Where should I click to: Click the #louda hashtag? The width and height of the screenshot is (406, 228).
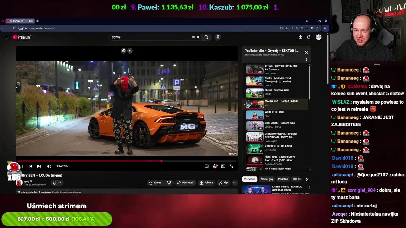coord(56,192)
